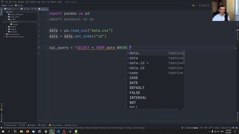Collapse the Python root project node
This screenshot has height=134, width=239.
4,12
